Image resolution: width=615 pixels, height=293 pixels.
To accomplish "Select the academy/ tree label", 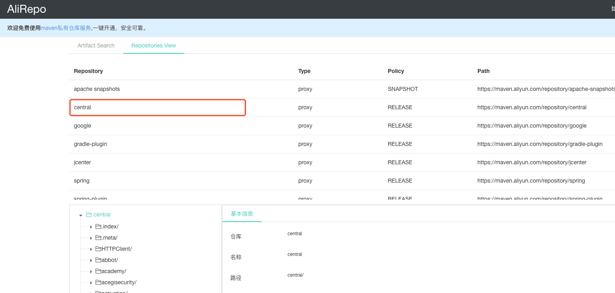I will tap(114, 271).
